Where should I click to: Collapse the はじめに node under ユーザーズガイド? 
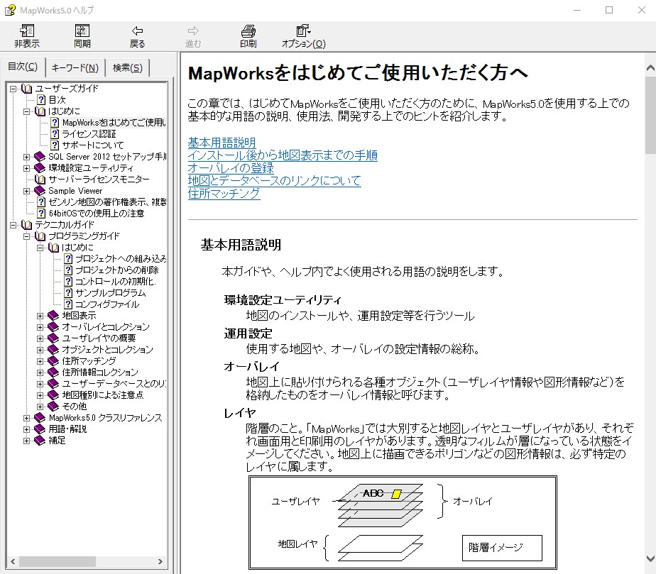[27, 111]
